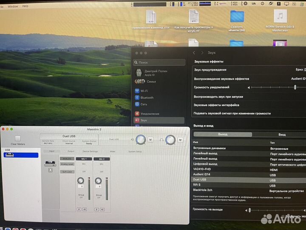This screenshot has width=306, height=230.
Task: Click the headphone output icon in Maestro
Action: [x=161, y=140]
